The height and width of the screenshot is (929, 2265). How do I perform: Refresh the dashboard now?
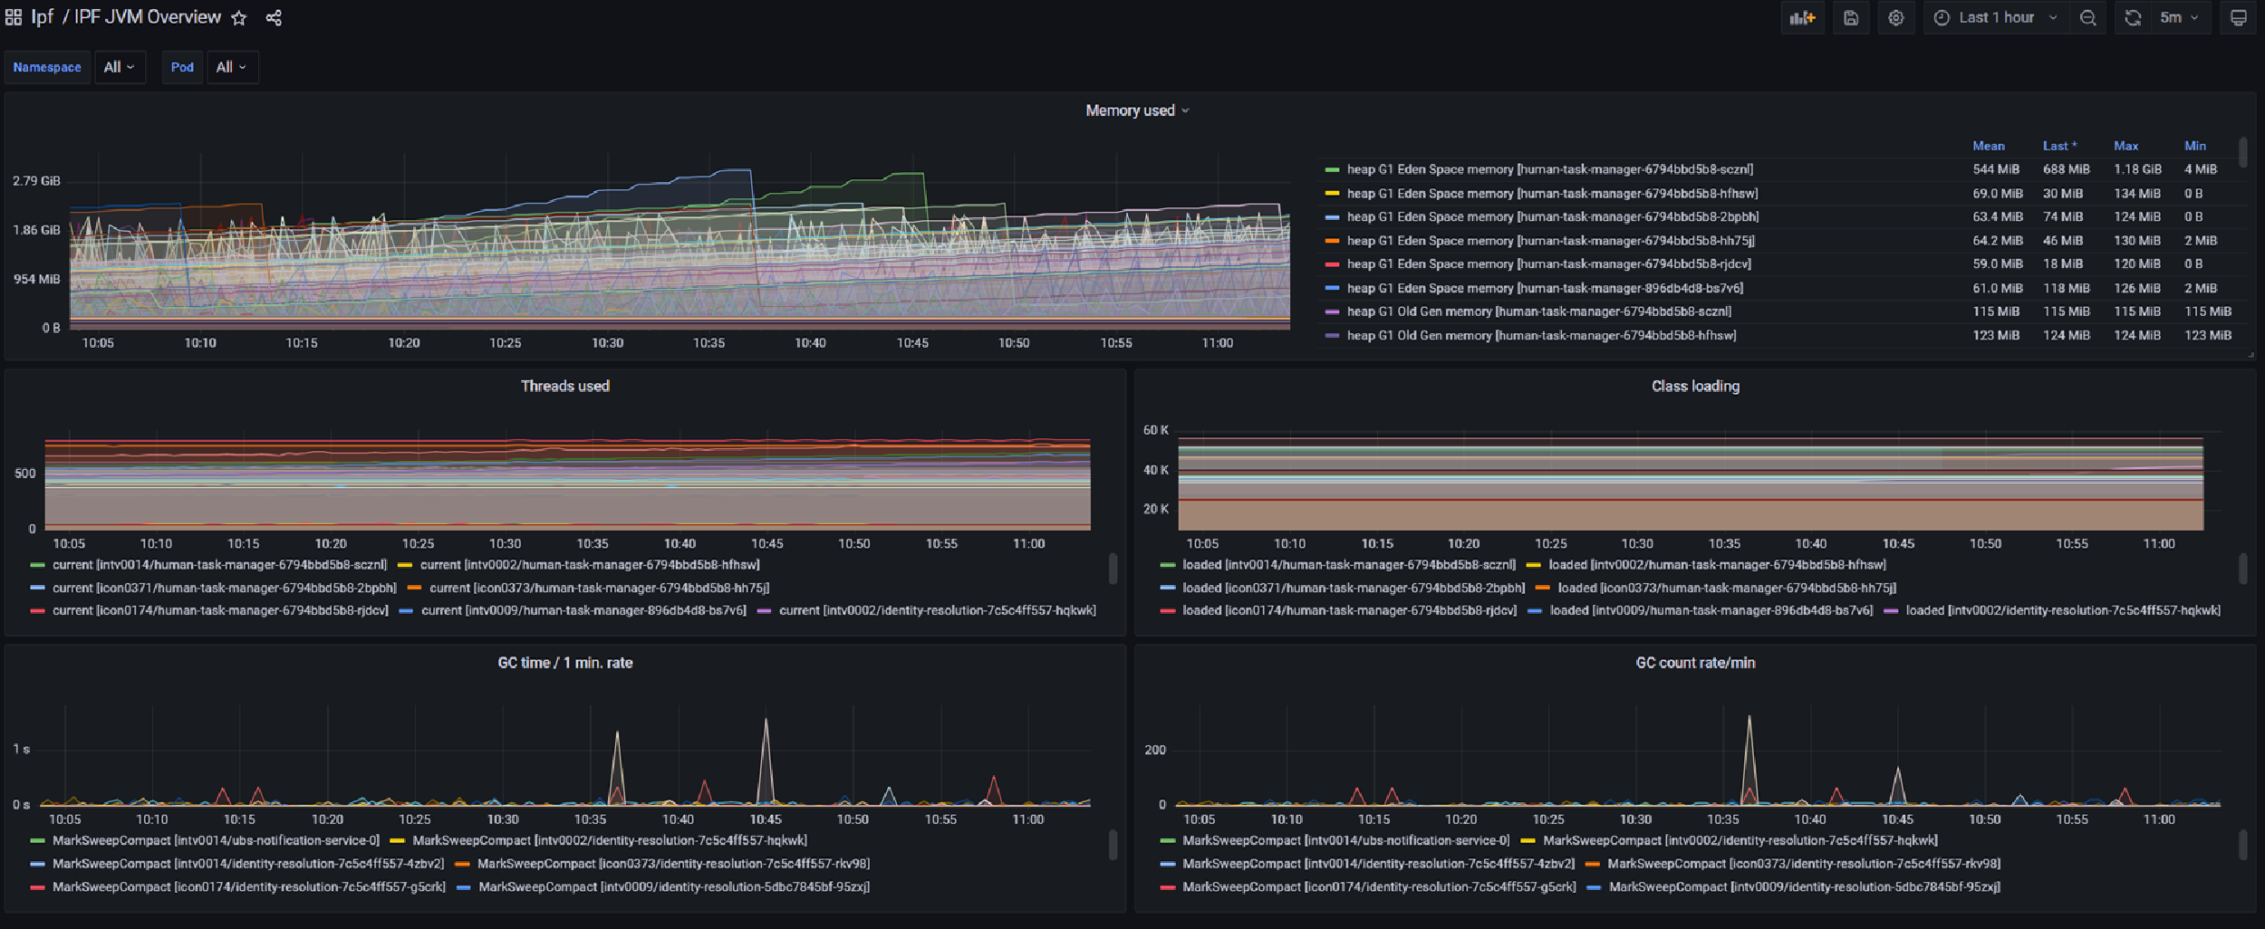2133,18
